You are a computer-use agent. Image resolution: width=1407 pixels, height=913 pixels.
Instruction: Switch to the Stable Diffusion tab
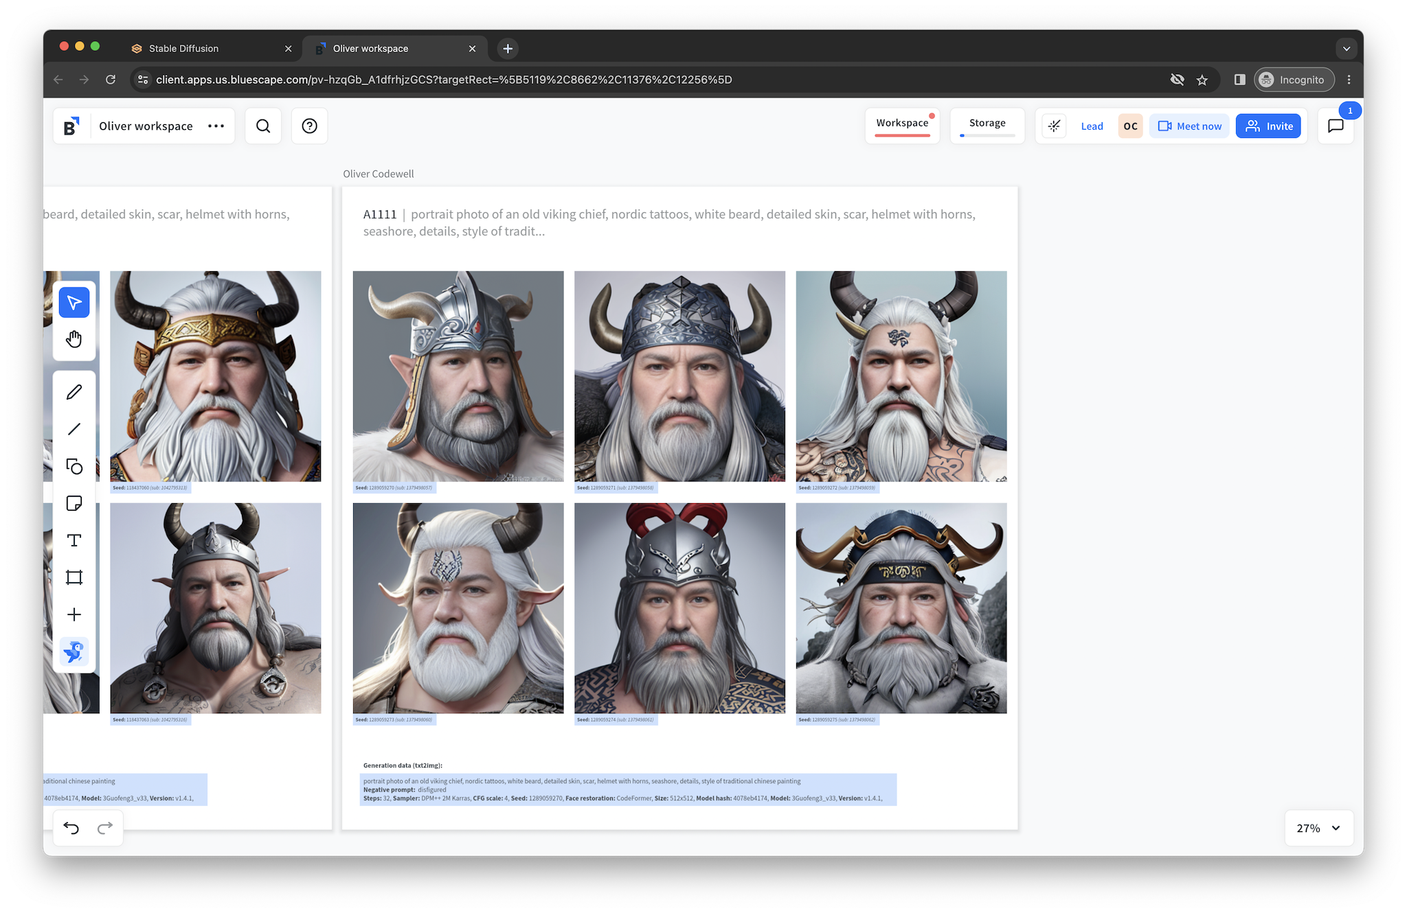click(x=184, y=49)
